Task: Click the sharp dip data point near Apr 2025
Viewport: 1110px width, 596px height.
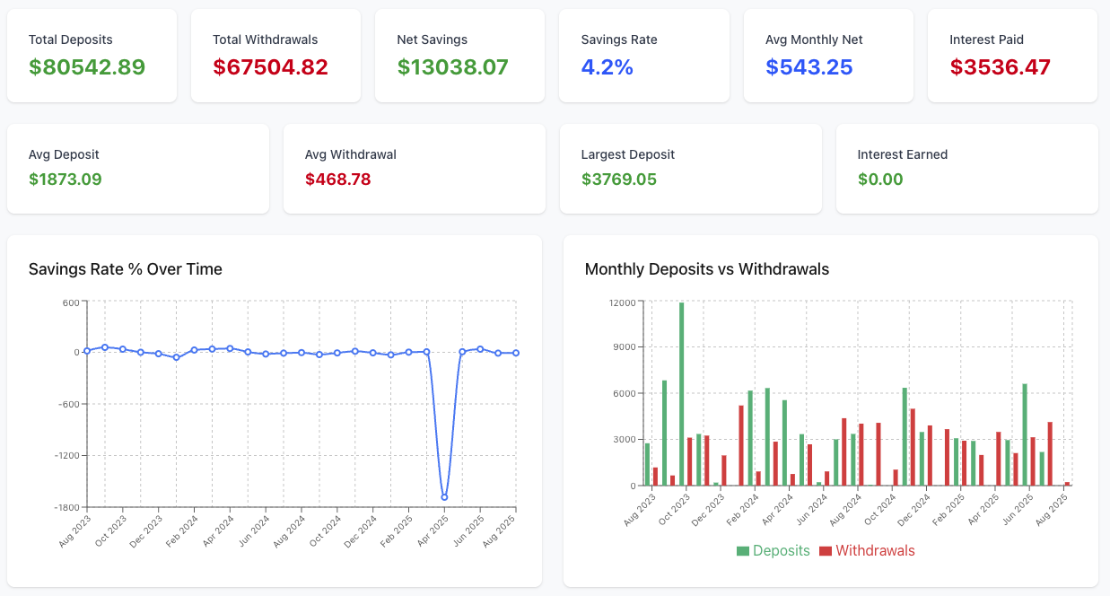Action: pyautogui.click(x=444, y=496)
